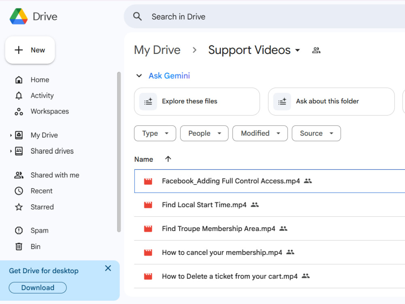Click the New button

coord(30,50)
